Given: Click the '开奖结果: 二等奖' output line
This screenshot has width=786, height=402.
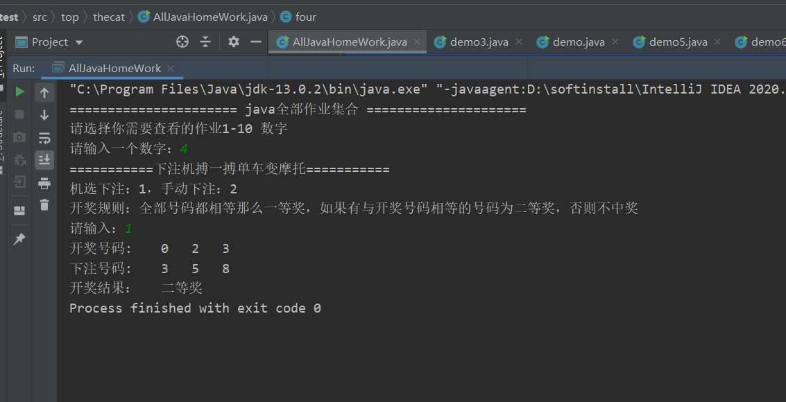Looking at the screenshot, I should [136, 288].
